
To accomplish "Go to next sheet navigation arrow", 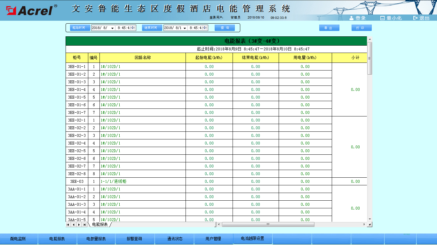I will [x=79, y=225].
